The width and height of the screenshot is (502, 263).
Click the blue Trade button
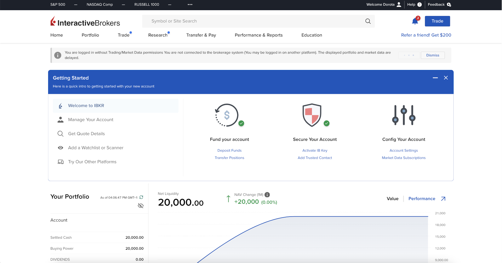(437, 21)
